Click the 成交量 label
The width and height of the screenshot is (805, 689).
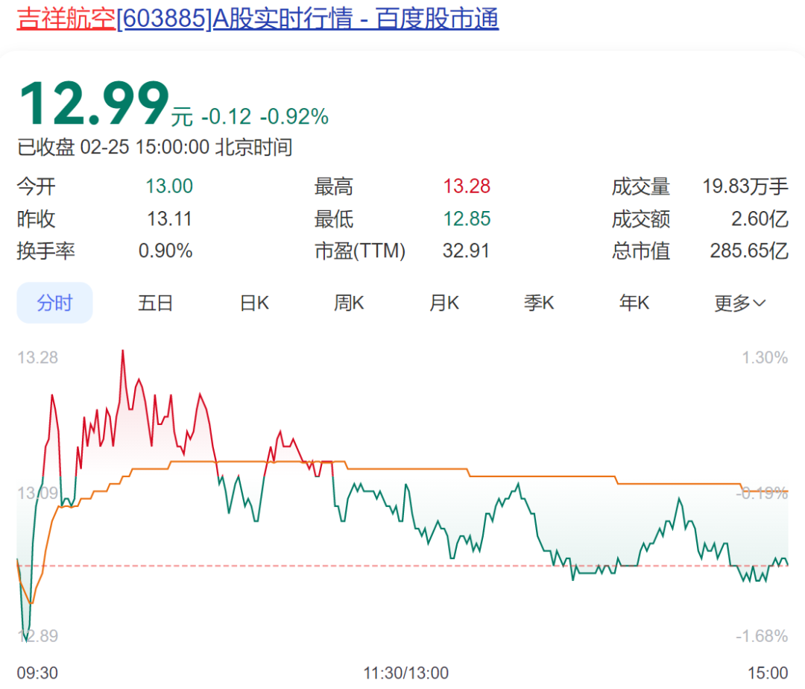[x=641, y=186]
